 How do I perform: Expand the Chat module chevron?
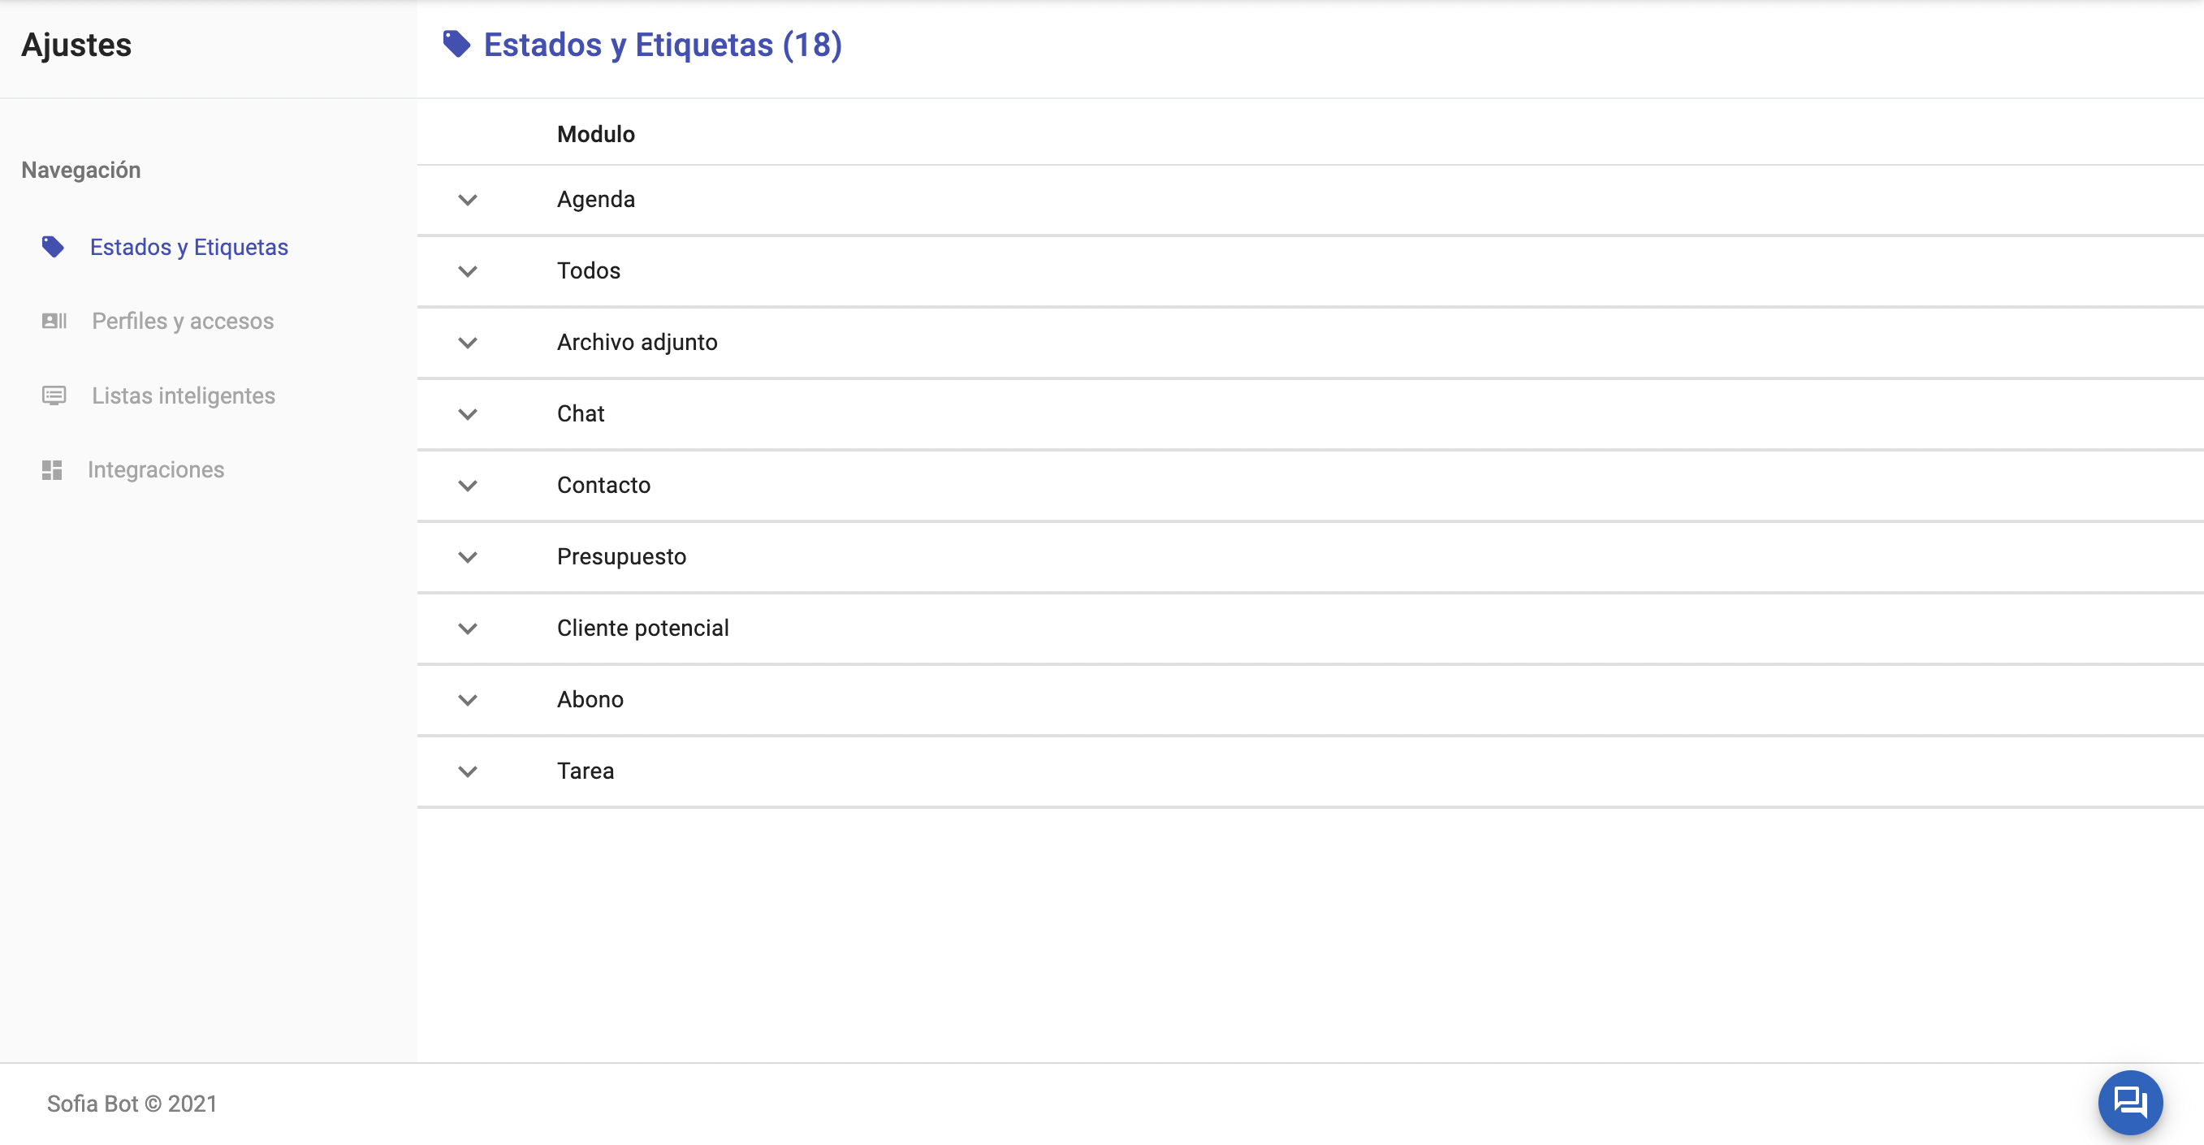click(x=467, y=414)
